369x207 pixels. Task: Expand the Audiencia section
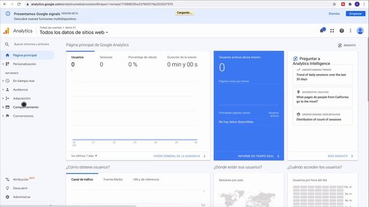point(3,90)
